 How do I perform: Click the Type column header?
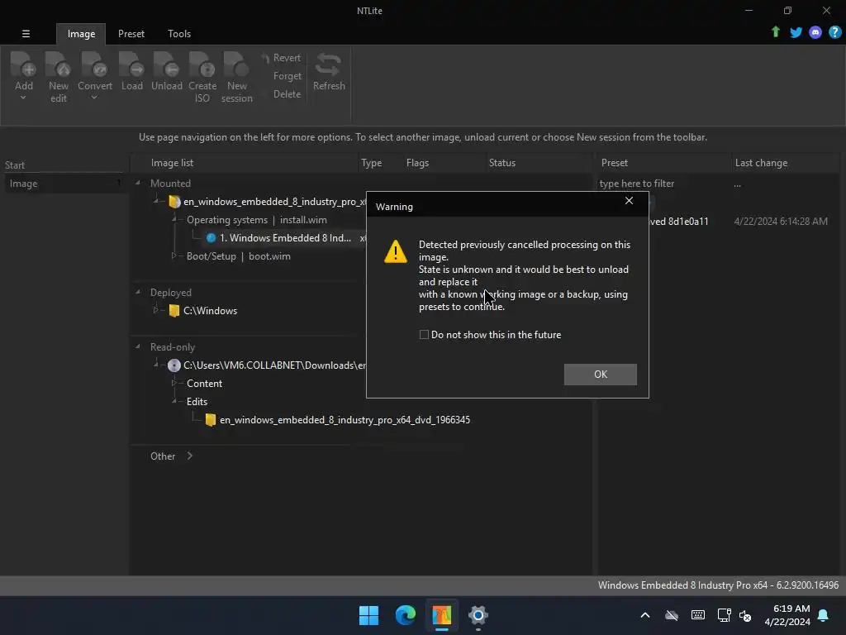coord(371,163)
